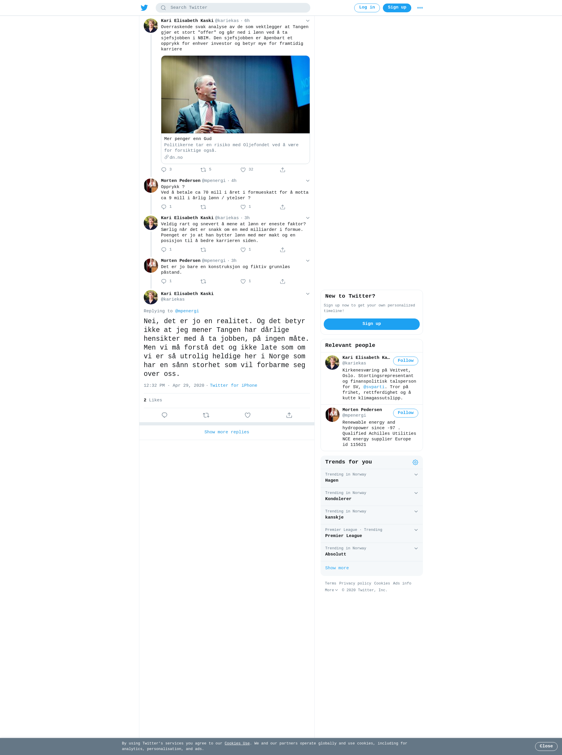Focus the Search Twitter field
The height and width of the screenshot is (755, 562).
233,8
